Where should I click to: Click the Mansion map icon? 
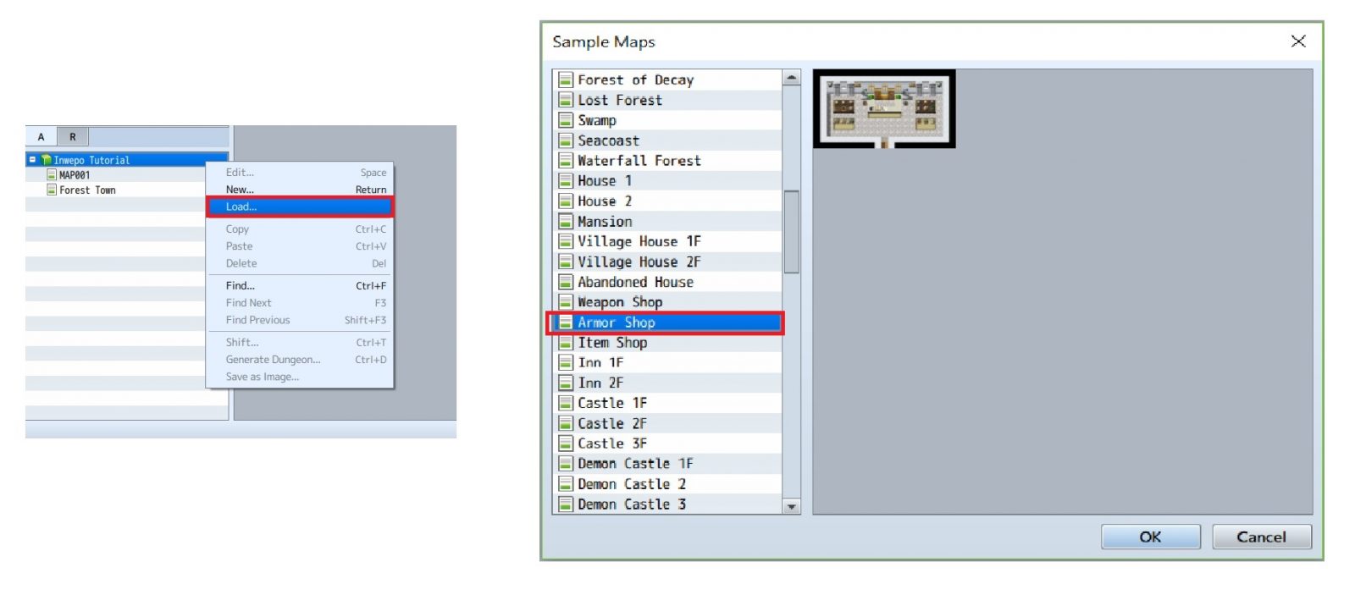(x=566, y=221)
